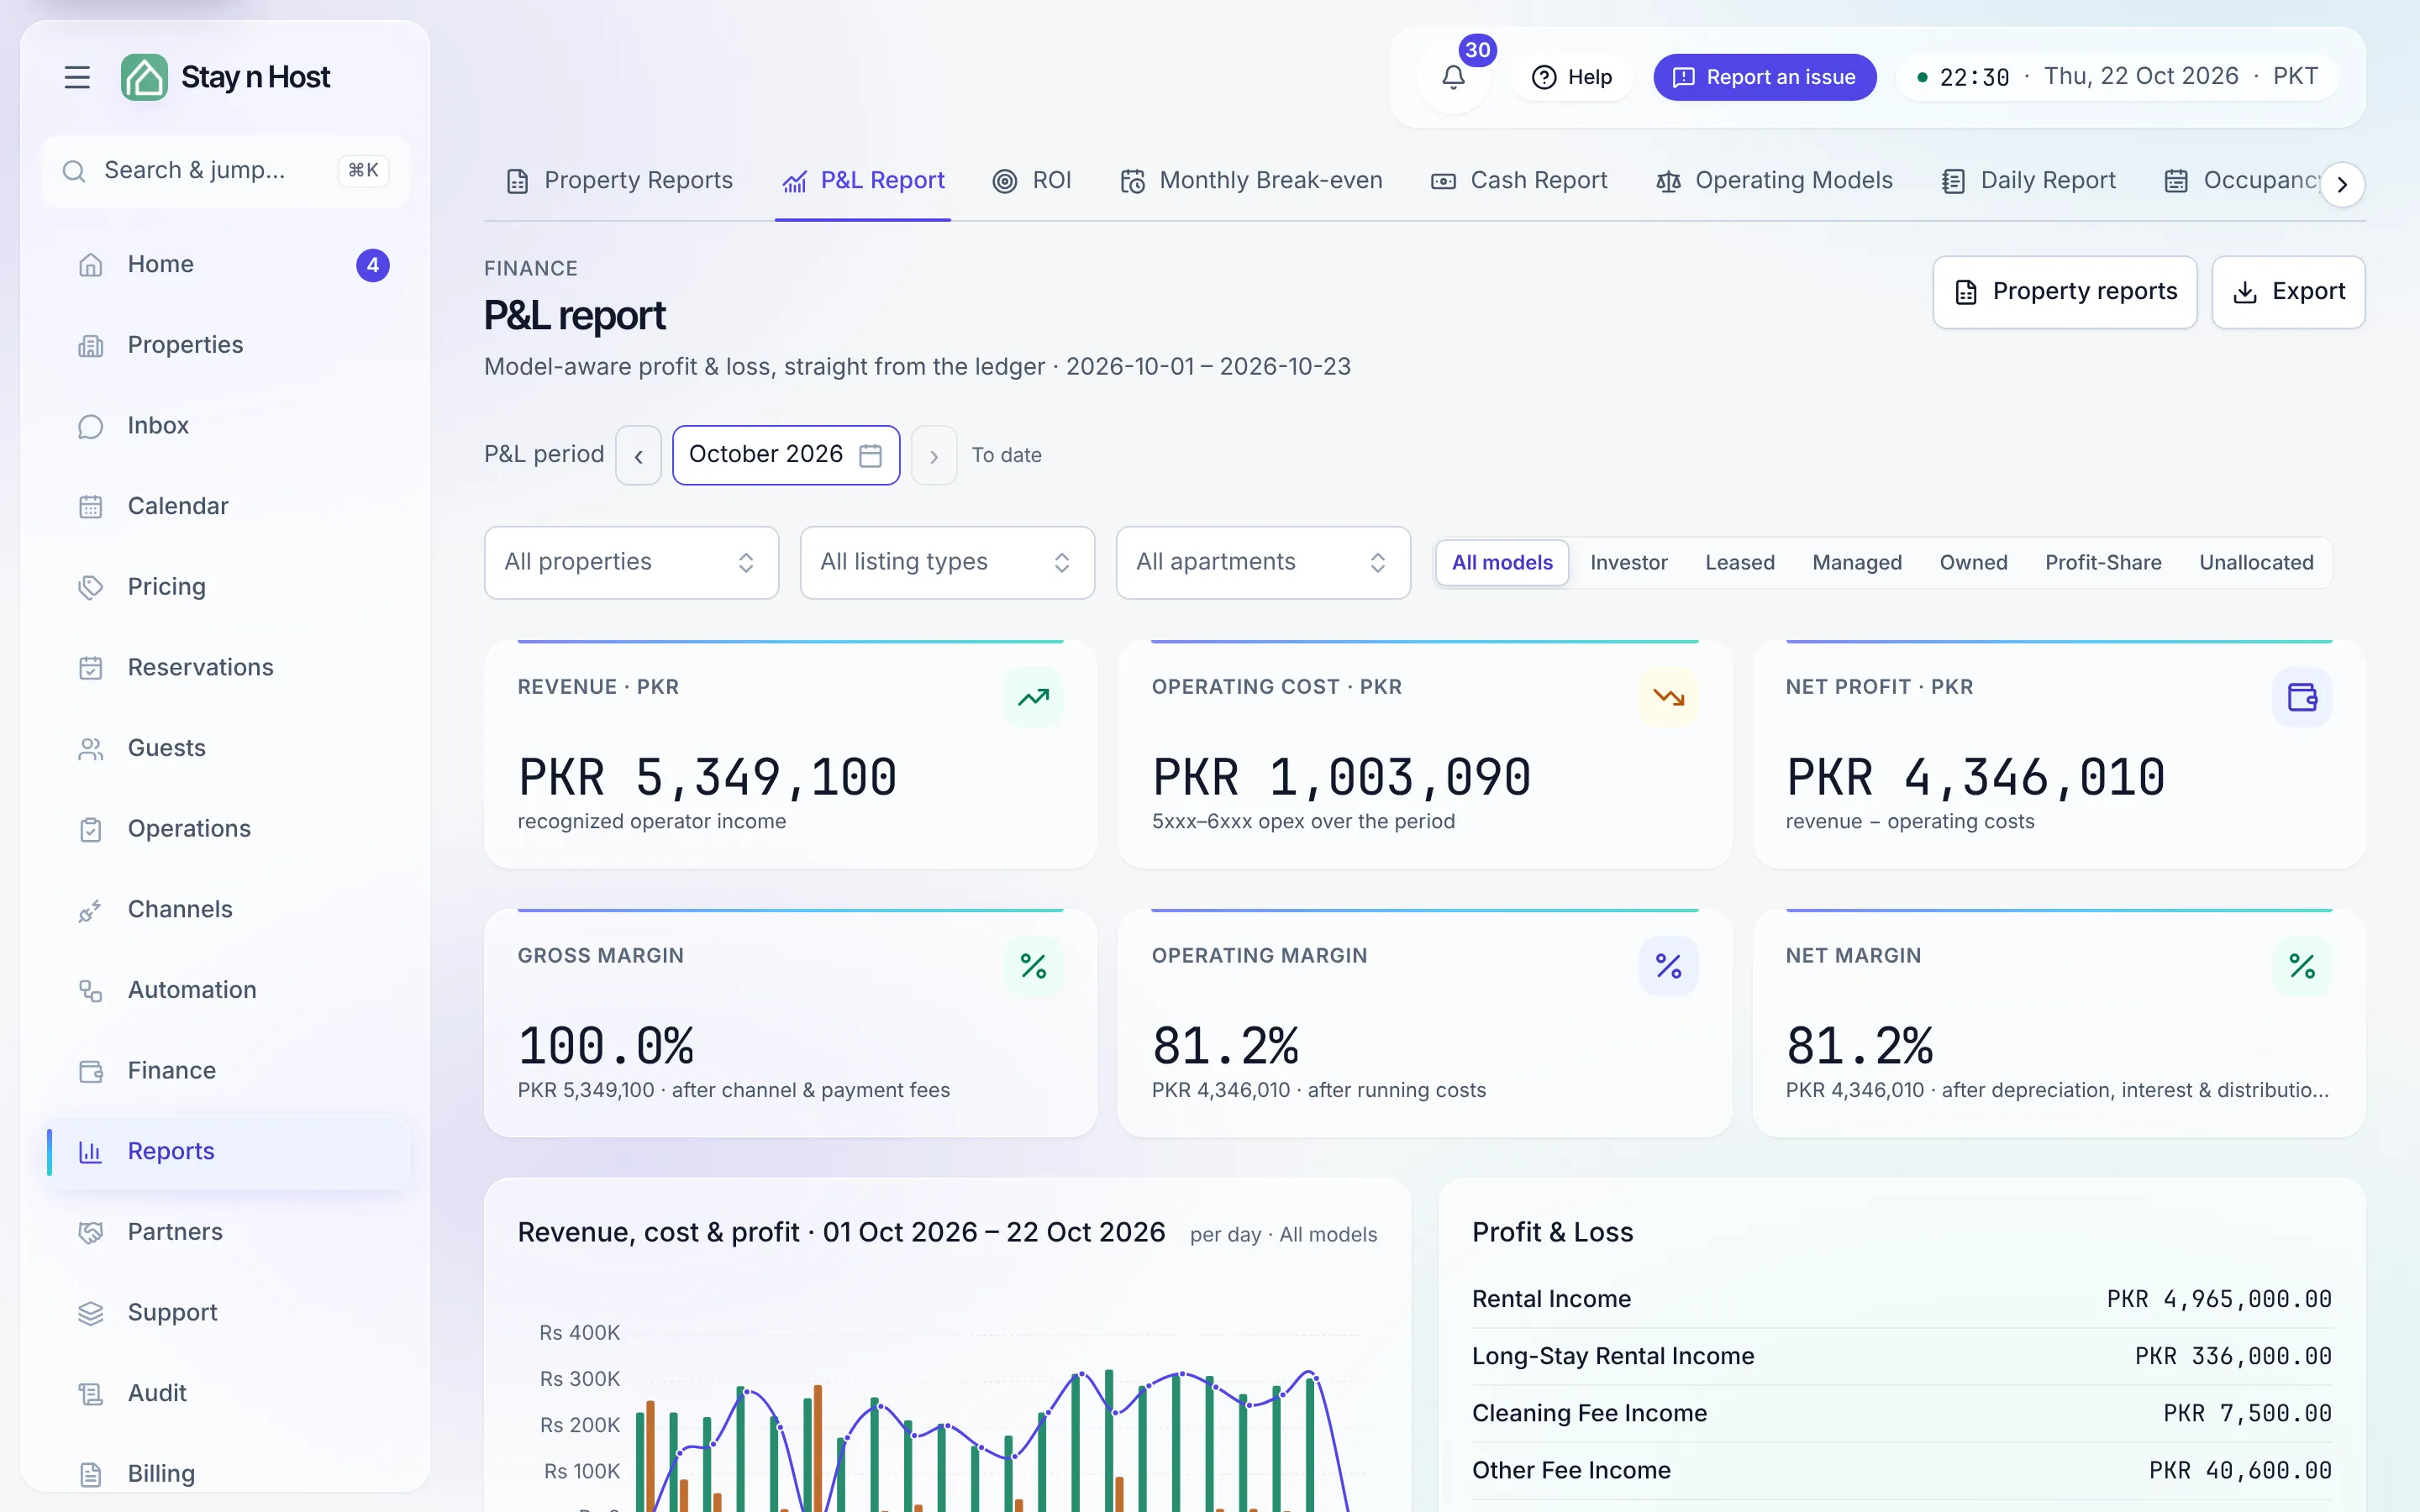2420x1512 pixels.
Task: Click the Property reports button
Action: [2064, 292]
